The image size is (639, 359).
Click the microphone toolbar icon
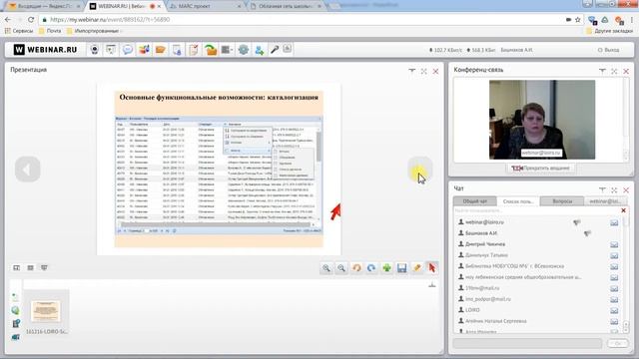click(275, 50)
